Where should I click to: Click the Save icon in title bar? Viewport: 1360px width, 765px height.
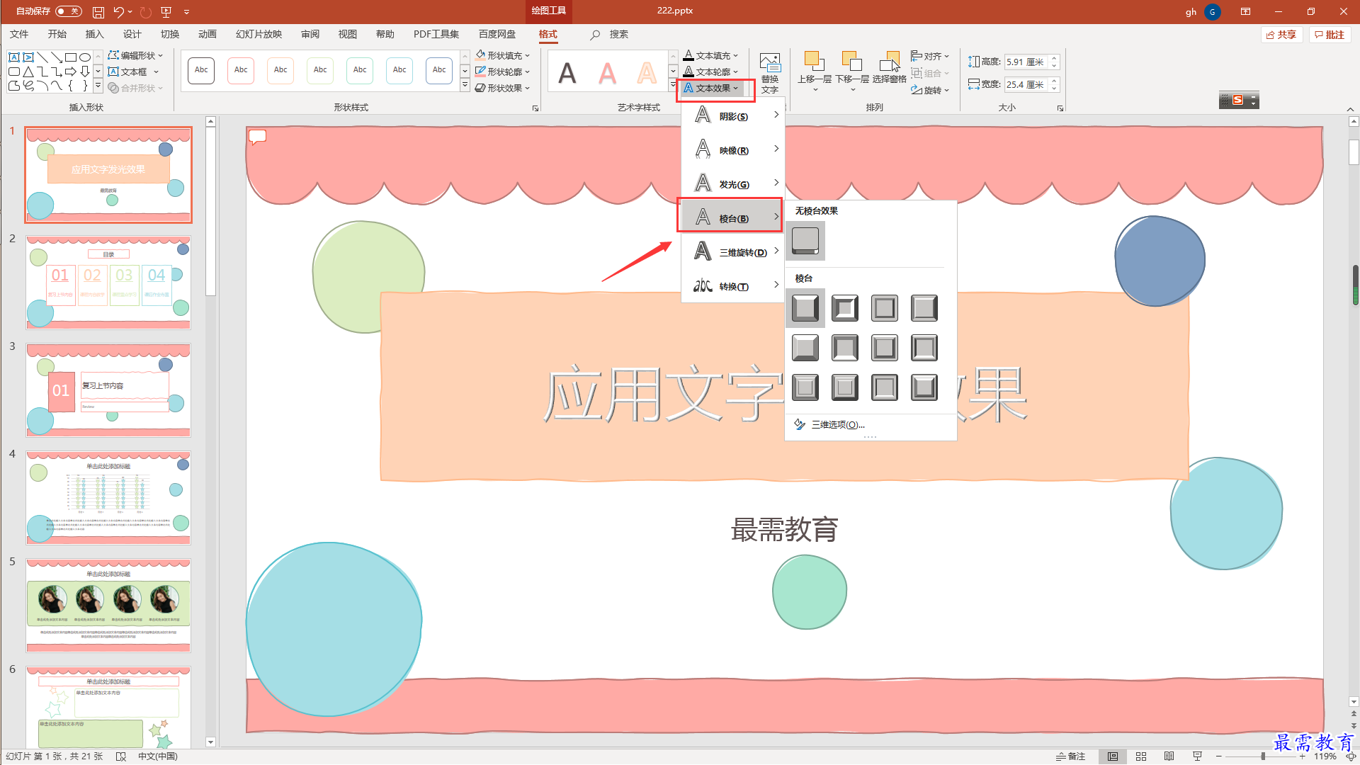click(x=98, y=12)
